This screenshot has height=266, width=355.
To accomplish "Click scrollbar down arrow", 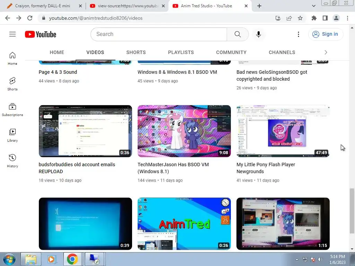I will click(352, 249).
